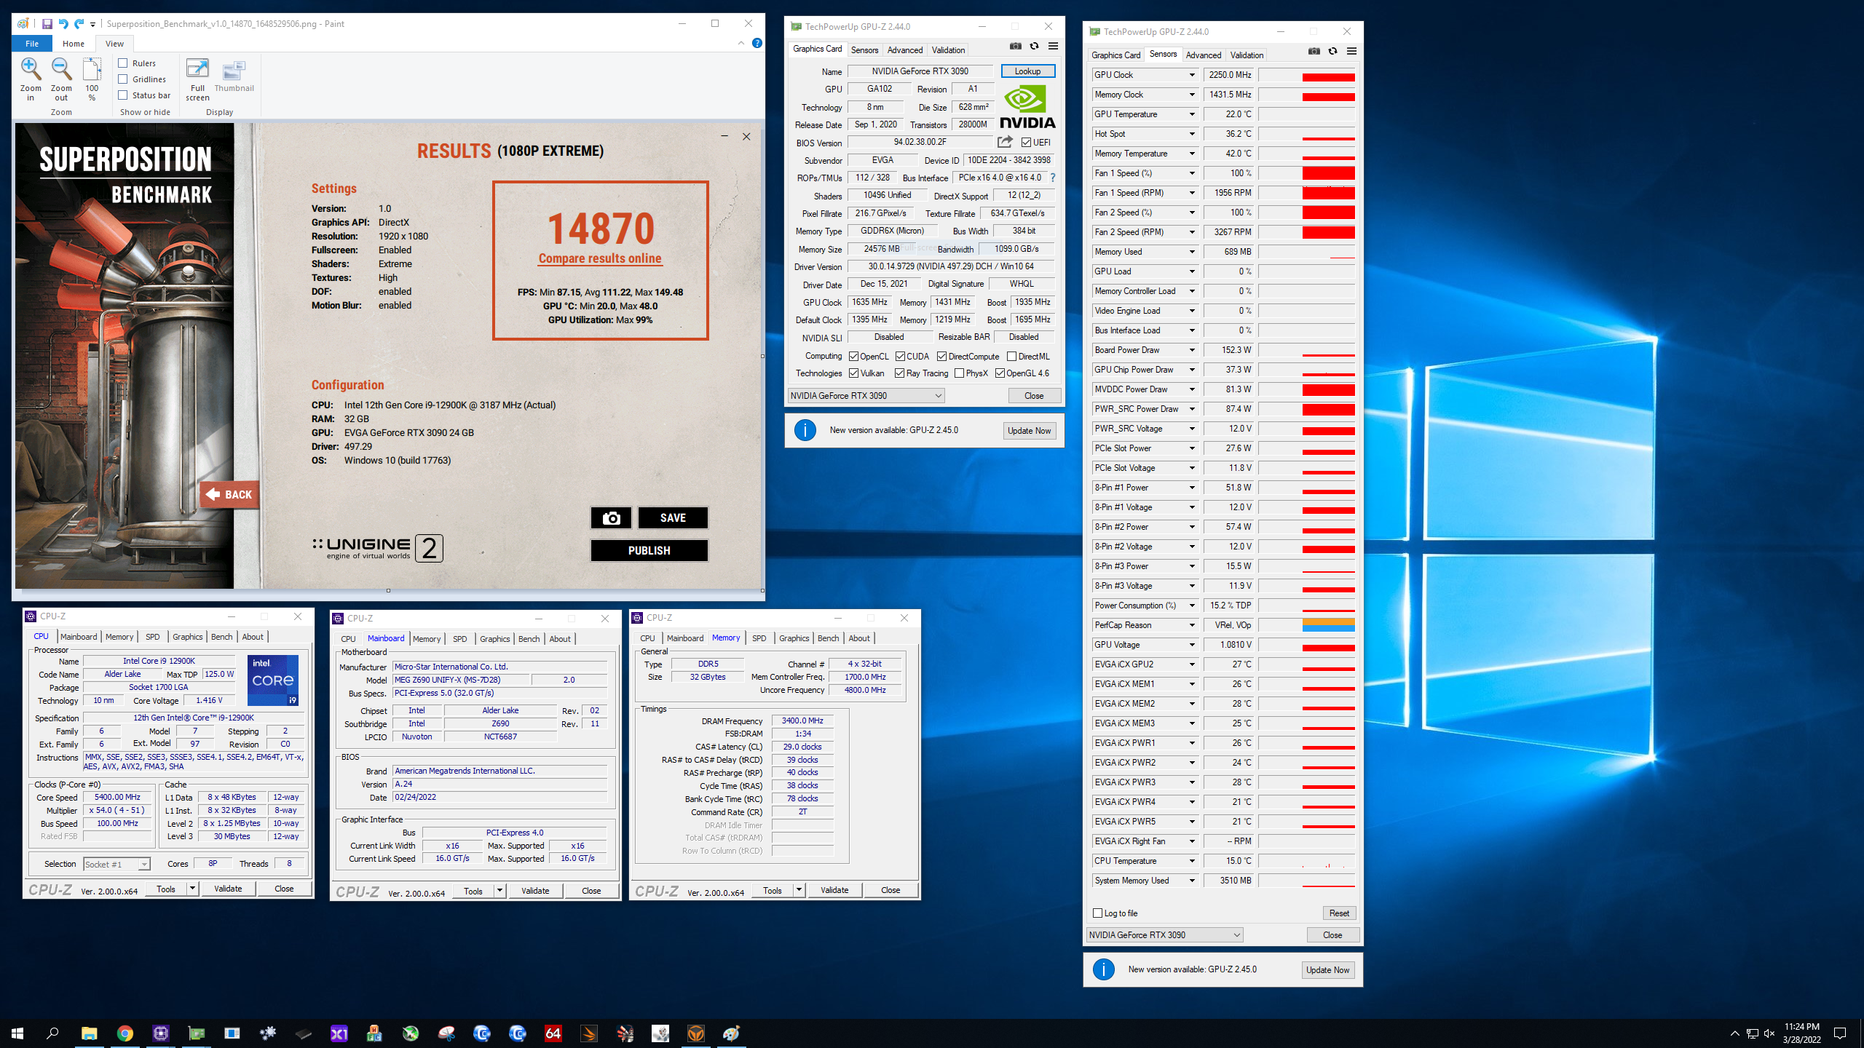Image resolution: width=1864 pixels, height=1048 pixels.
Task: Switch to Paint Home tab
Action: (74, 44)
